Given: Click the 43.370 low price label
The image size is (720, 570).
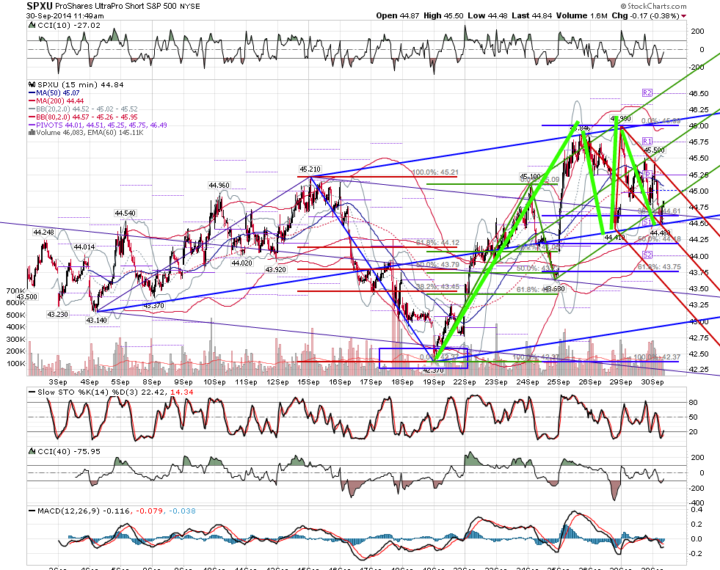Looking at the screenshot, I should tap(153, 306).
